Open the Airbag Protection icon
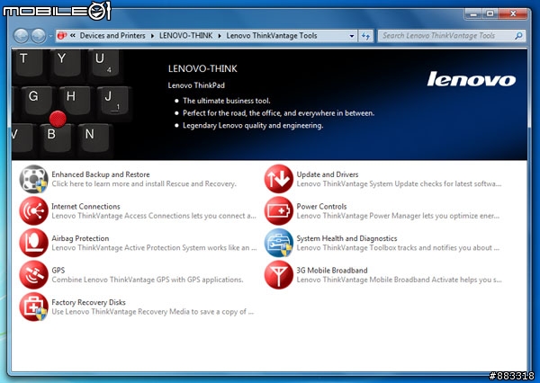This screenshot has width=540, height=383. pos(33,243)
